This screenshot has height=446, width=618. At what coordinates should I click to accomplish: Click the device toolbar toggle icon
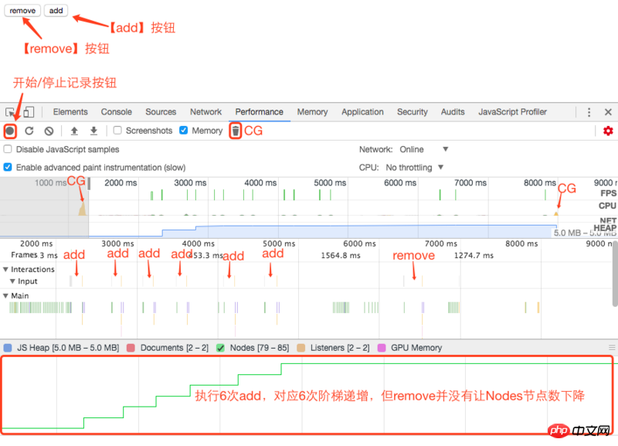(28, 111)
